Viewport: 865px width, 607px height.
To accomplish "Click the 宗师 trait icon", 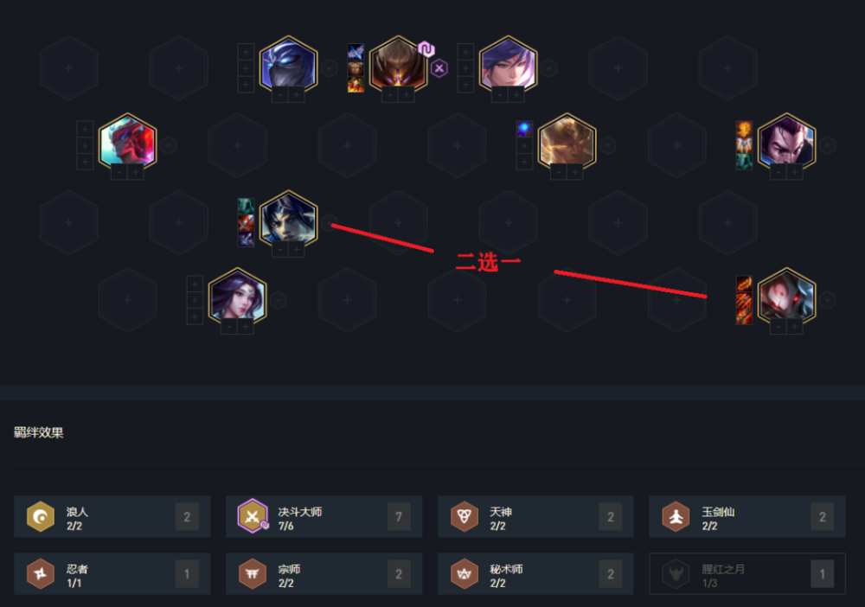I will (252, 574).
